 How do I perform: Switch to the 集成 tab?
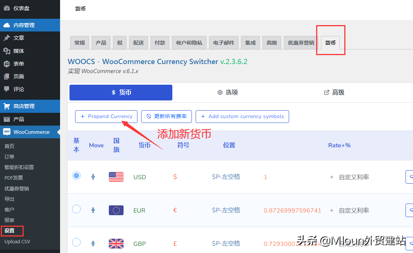[x=250, y=43]
